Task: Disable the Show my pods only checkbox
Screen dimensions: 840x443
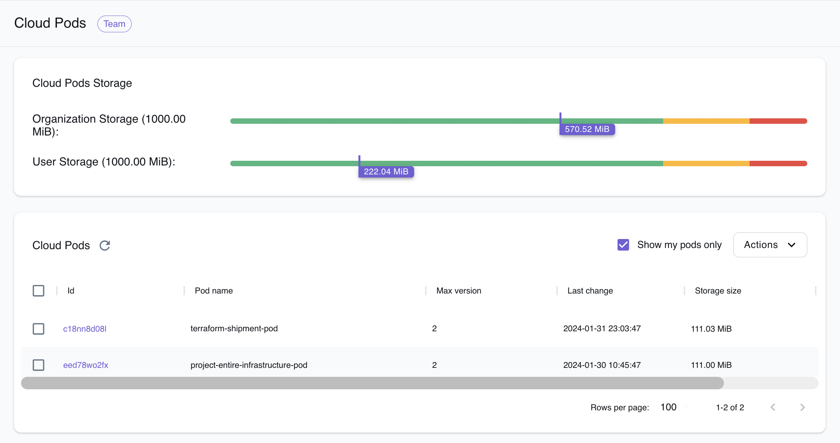Action: (x=623, y=244)
